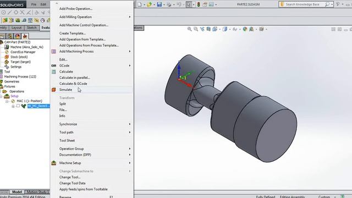This screenshot has width=352, height=198.
Task: Tick the checkbox beside the MC_faces operation
Action: (x=18, y=106)
